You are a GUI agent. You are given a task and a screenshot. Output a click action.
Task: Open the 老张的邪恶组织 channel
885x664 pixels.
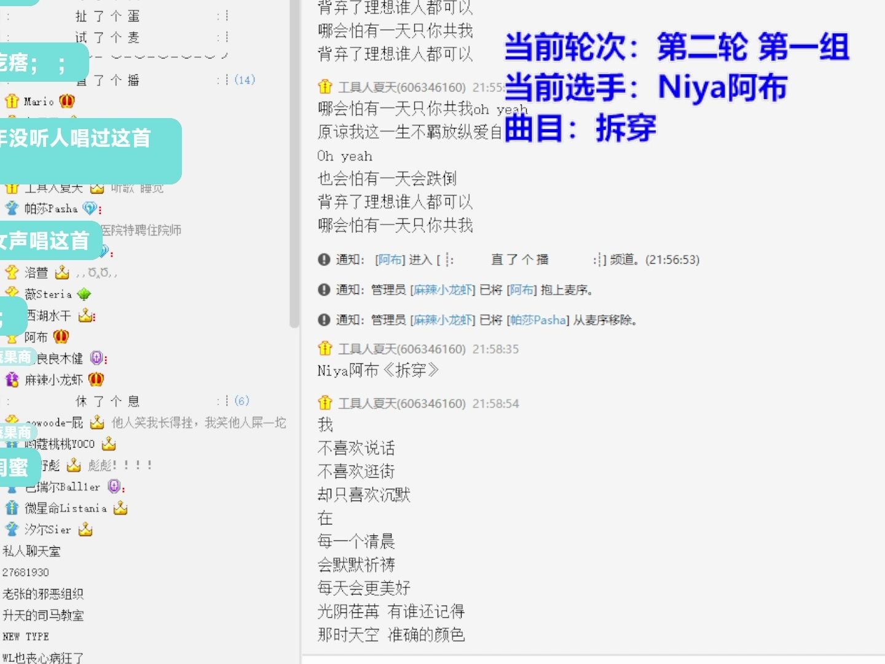pos(43,594)
